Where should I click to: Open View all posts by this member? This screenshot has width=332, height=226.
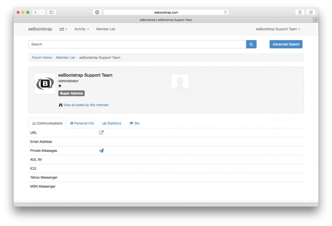coord(86,105)
